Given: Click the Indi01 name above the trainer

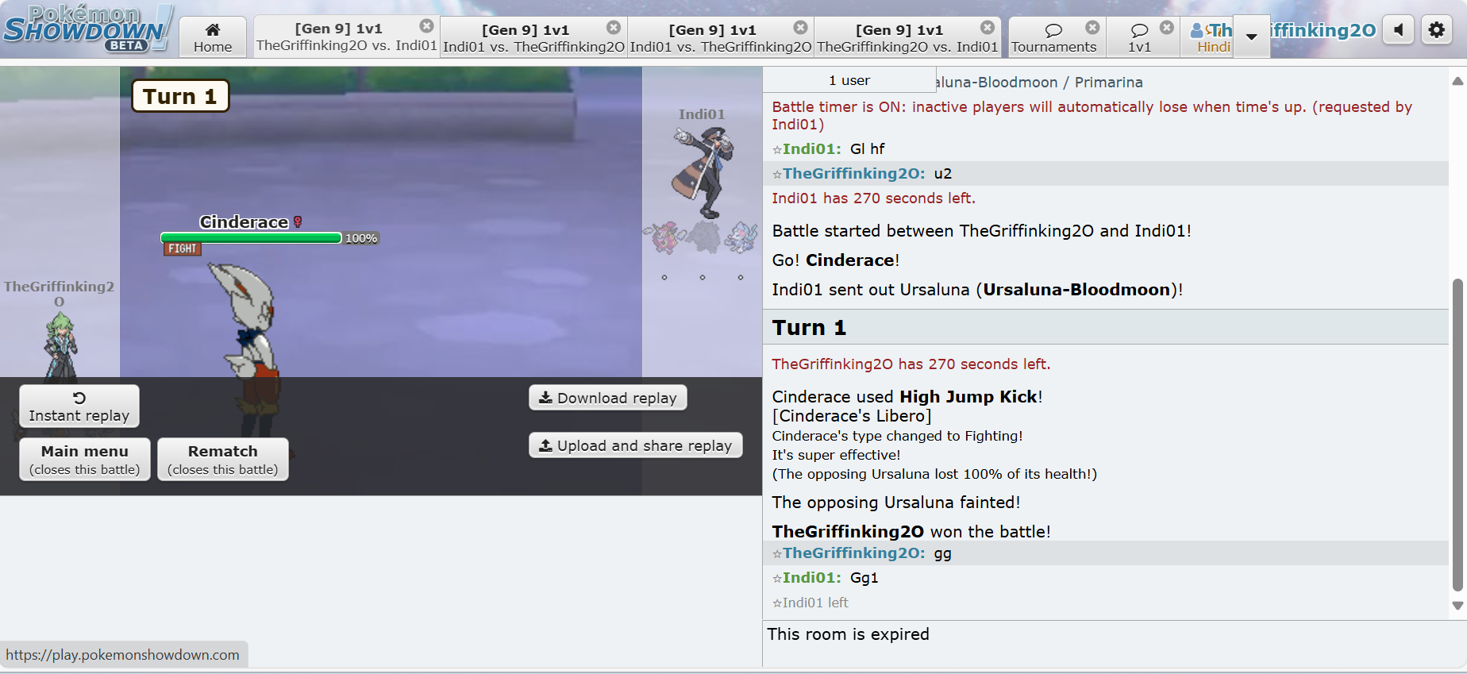Looking at the screenshot, I should (702, 114).
